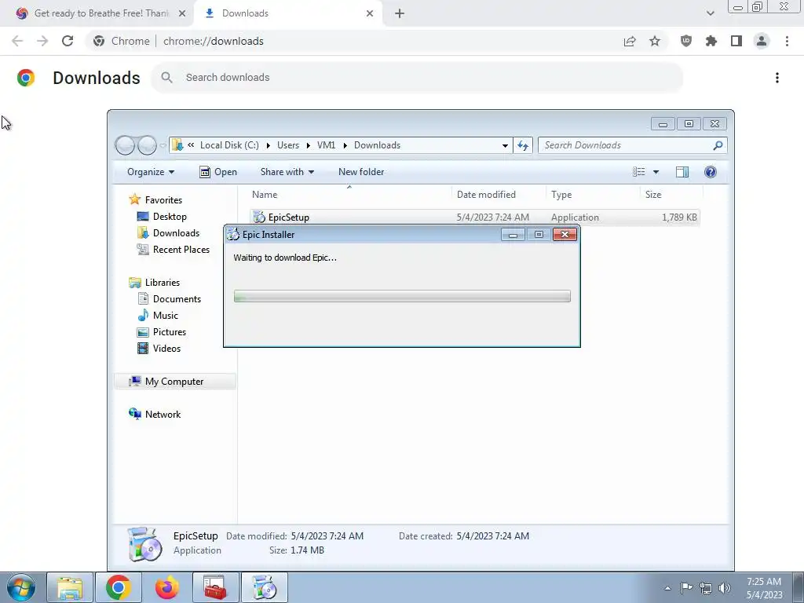Screen dimensions: 804x603
Task: Click the Chrome forward arrow
Action: pyautogui.click(x=42, y=41)
